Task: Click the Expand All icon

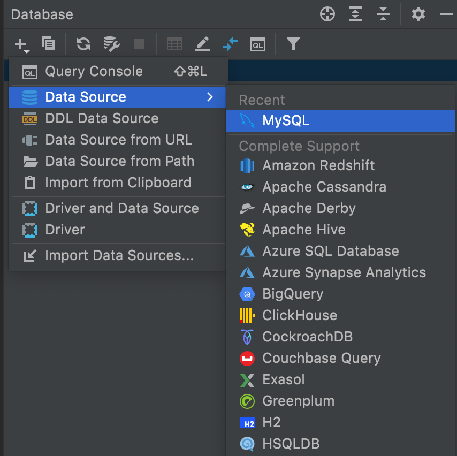Action: 355,14
